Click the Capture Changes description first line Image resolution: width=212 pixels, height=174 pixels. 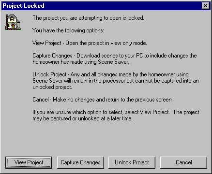115,56
